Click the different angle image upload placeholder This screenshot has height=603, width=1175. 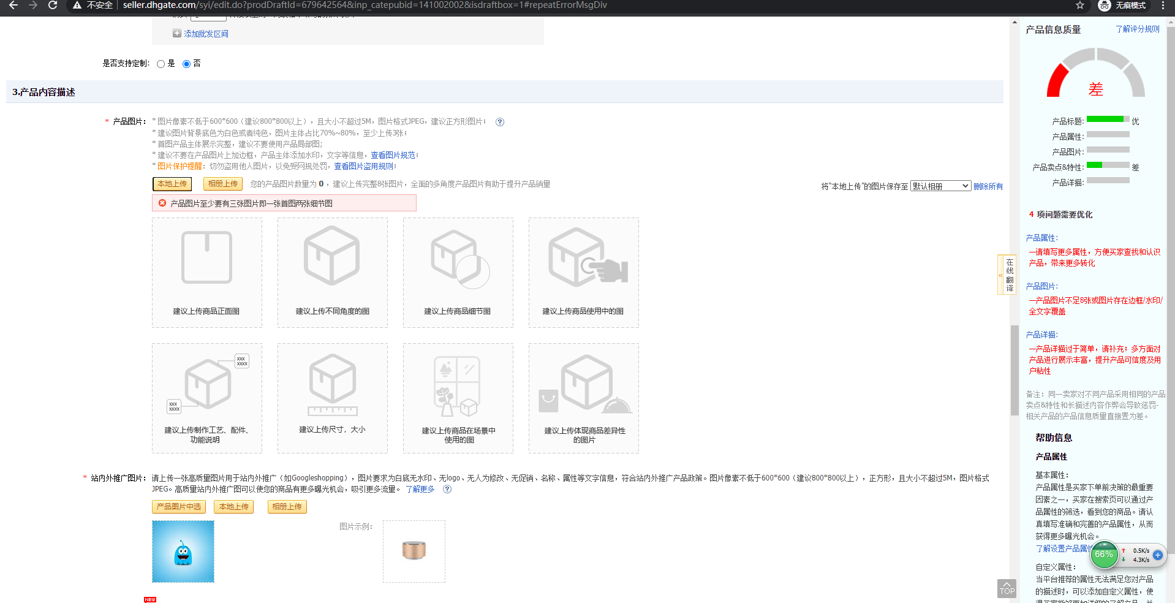coord(332,272)
